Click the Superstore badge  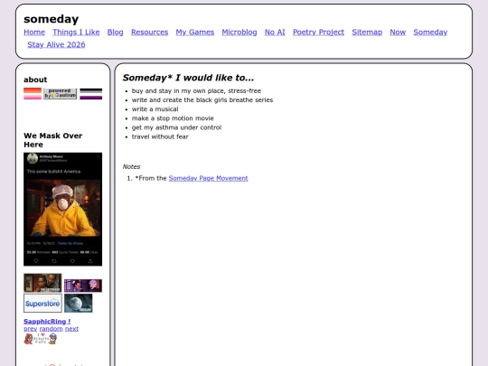pyautogui.click(x=42, y=303)
